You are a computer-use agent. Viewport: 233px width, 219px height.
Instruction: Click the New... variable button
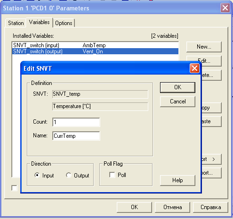pos(204,47)
